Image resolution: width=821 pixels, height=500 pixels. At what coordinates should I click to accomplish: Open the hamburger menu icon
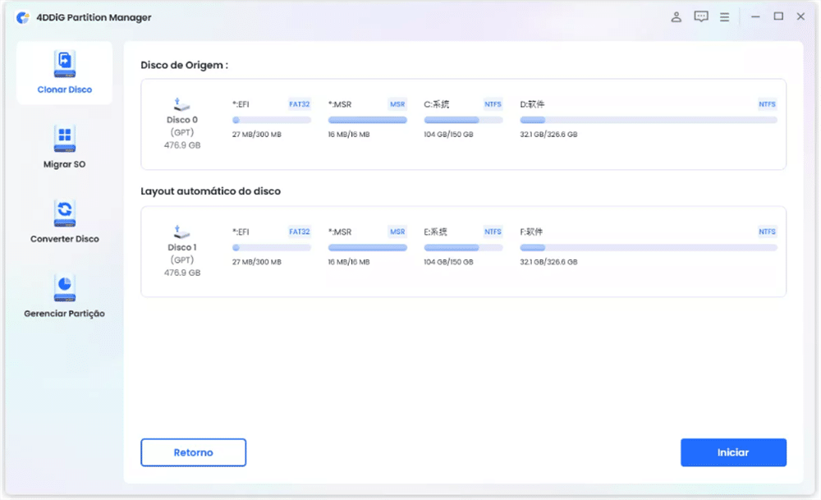coord(724,17)
